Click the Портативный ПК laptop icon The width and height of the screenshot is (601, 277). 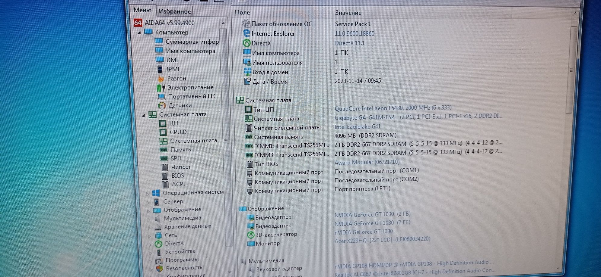pos(162,97)
